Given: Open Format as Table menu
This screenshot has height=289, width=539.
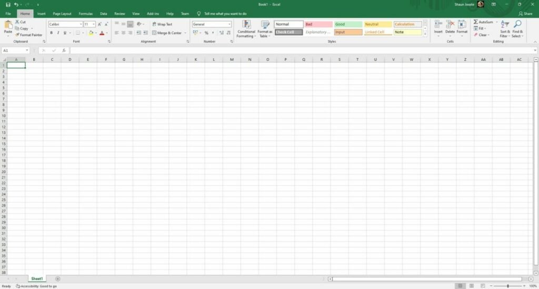Looking at the screenshot, I should point(265,29).
